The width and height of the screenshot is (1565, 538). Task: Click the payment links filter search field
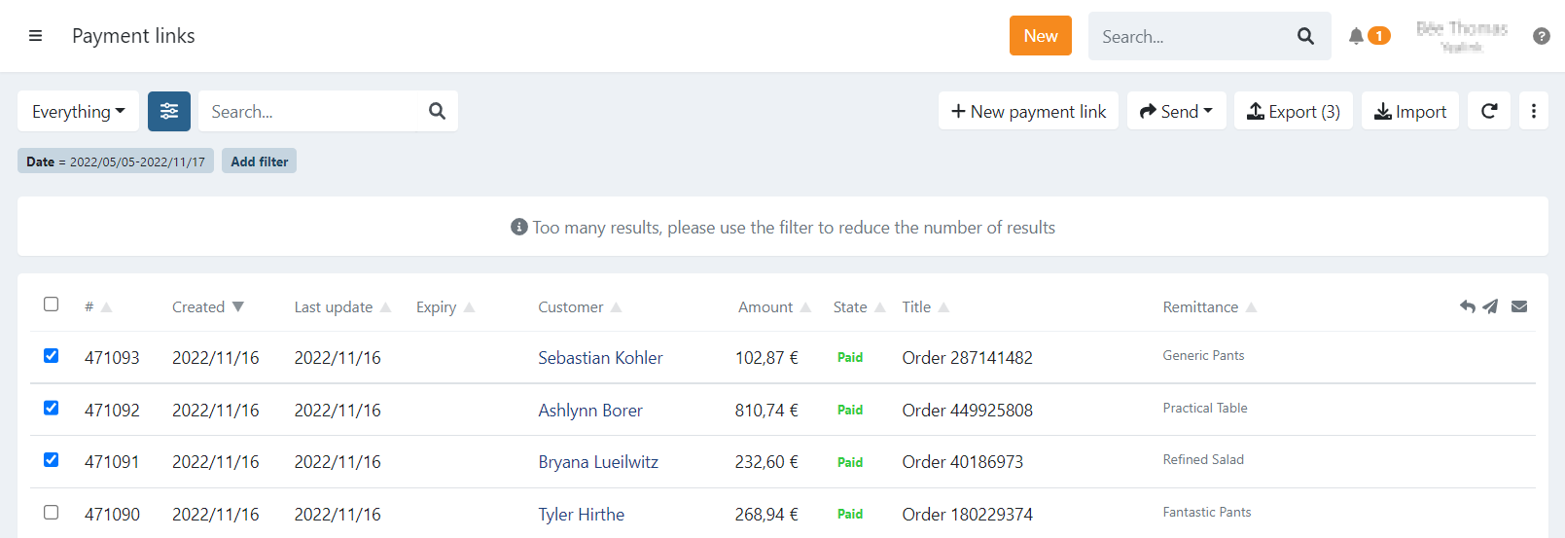click(313, 111)
